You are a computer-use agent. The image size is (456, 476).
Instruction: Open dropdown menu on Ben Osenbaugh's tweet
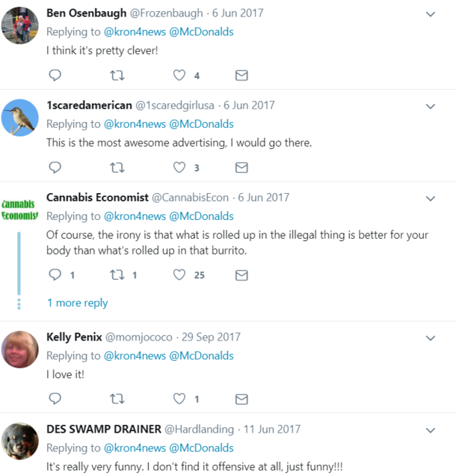[431, 14]
